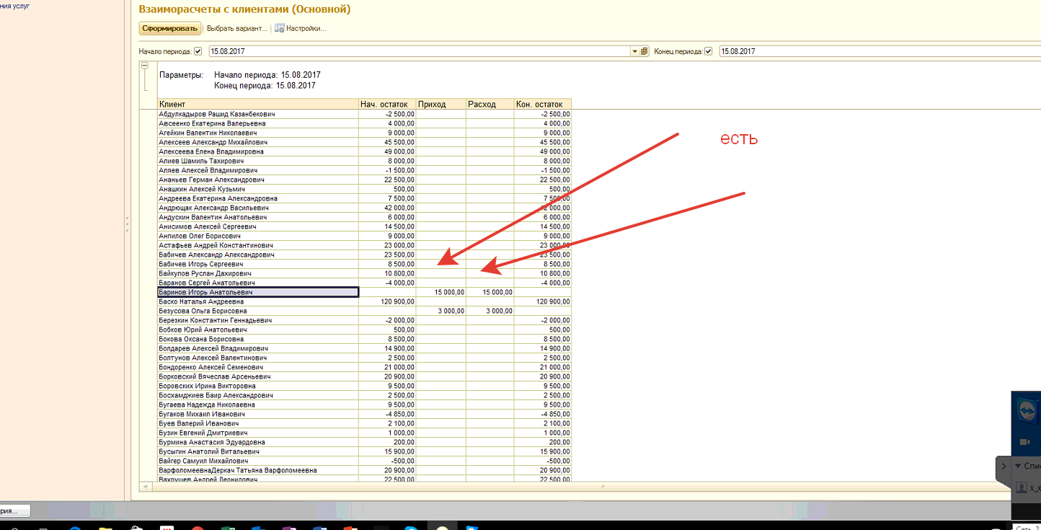Select the Приход column header
This screenshot has width=1041, height=530.
coord(440,104)
